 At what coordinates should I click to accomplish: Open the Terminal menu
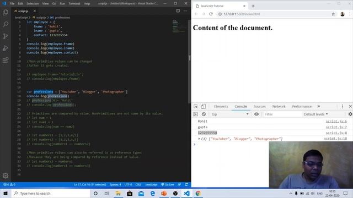click(74, 4)
